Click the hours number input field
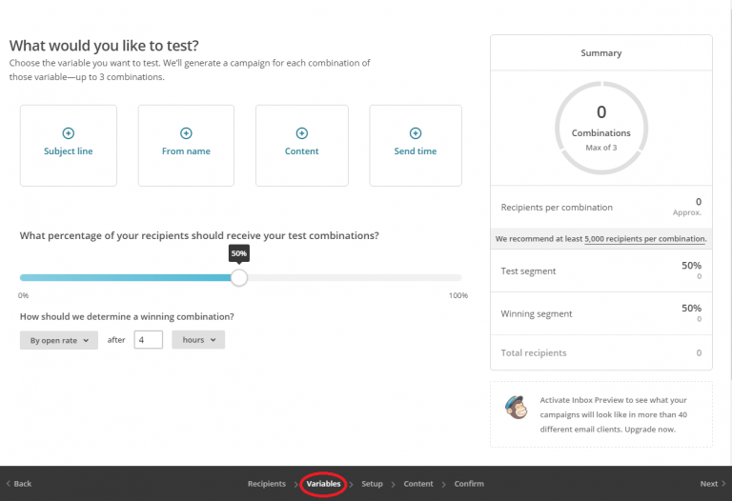The image size is (732, 501). (148, 340)
